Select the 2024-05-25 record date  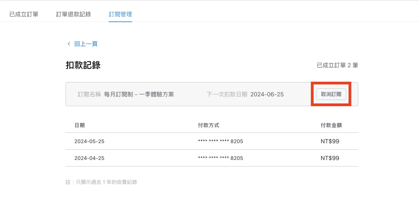(89, 141)
